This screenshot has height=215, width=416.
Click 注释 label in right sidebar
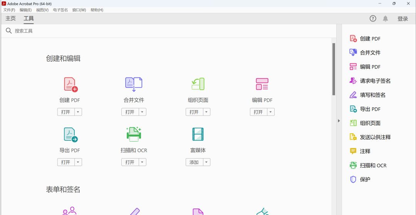tap(365, 151)
